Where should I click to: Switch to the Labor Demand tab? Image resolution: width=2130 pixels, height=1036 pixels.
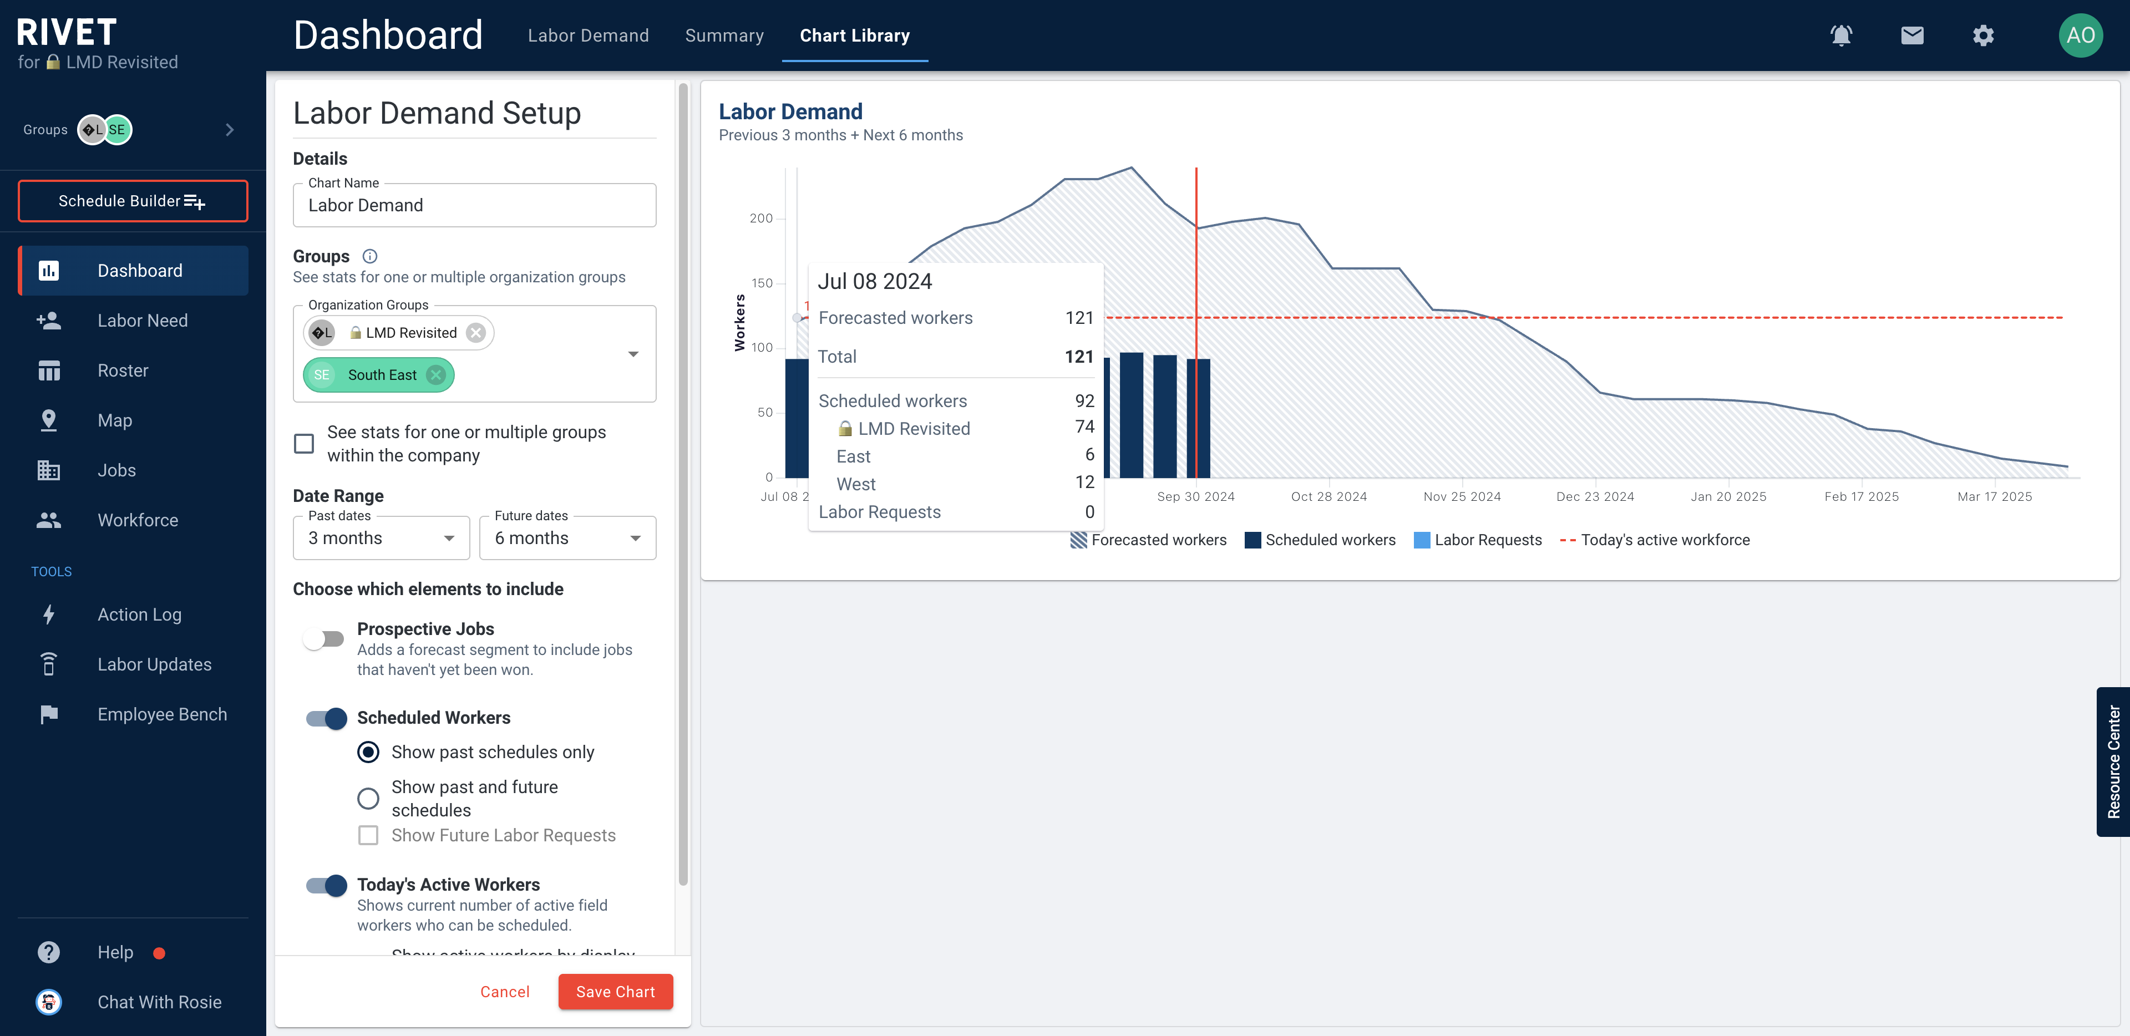(588, 35)
